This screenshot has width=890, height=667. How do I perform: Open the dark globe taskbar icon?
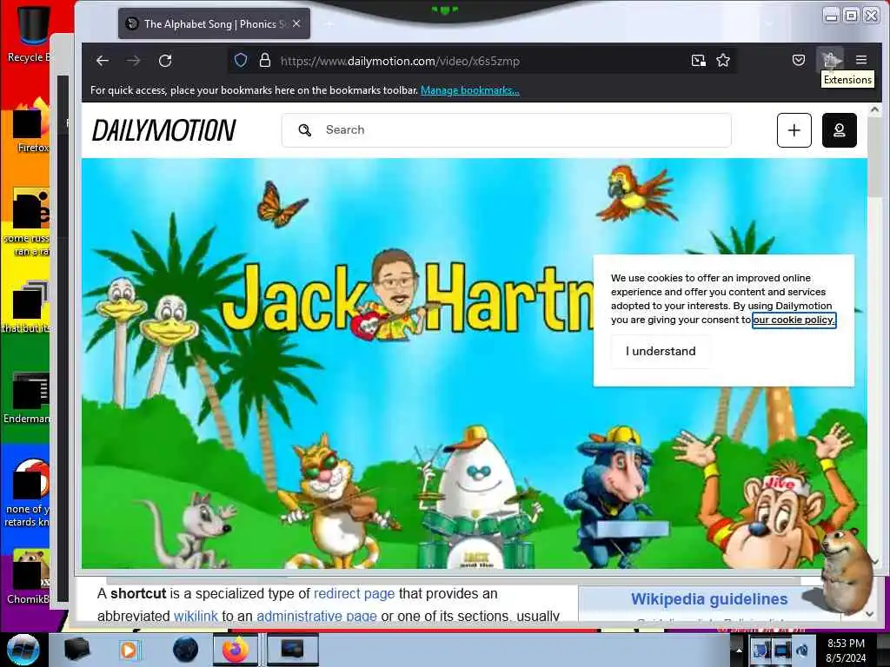tap(186, 650)
